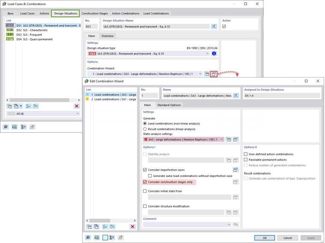Edit the imperfection cases settings icon
The image size is (325, 243).
point(236,170)
